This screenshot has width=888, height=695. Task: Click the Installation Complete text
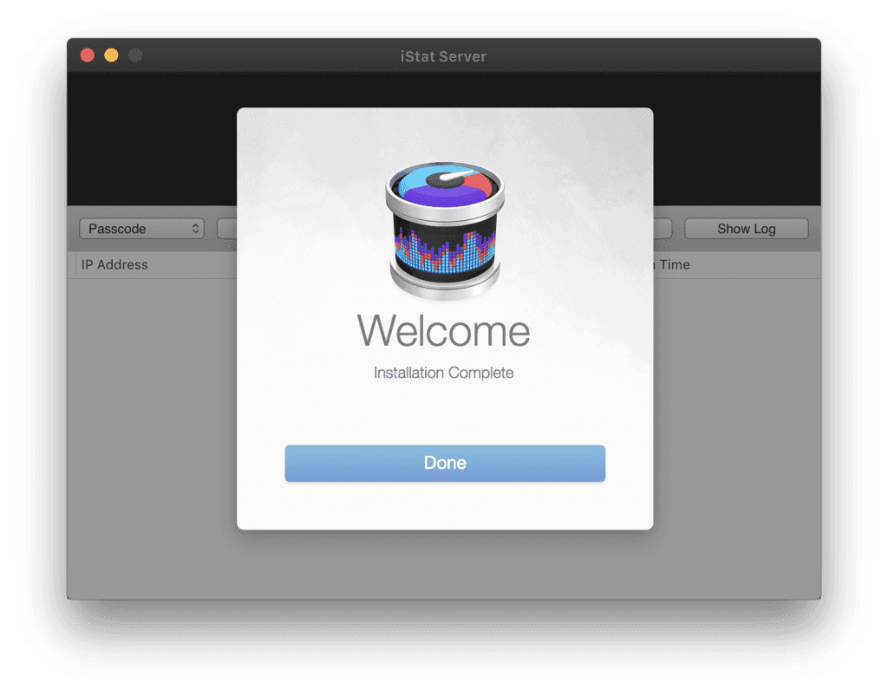pyautogui.click(x=443, y=373)
